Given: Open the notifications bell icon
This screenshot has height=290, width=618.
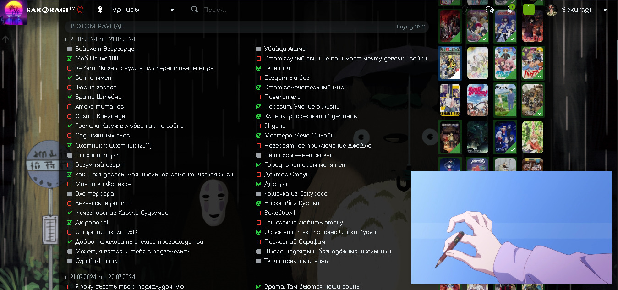Looking at the screenshot, I should [x=509, y=10].
